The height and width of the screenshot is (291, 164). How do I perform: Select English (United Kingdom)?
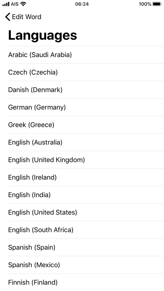click(x=86, y=160)
